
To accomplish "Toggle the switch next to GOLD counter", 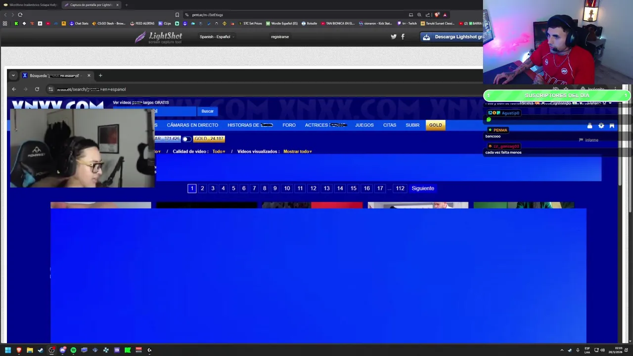I will click(187, 139).
